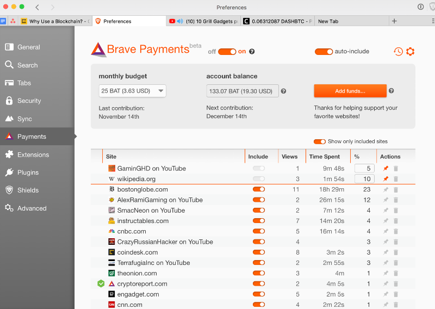Delete wikipedia.org row with trash icon
This screenshot has height=309, width=435.
tap(396, 179)
